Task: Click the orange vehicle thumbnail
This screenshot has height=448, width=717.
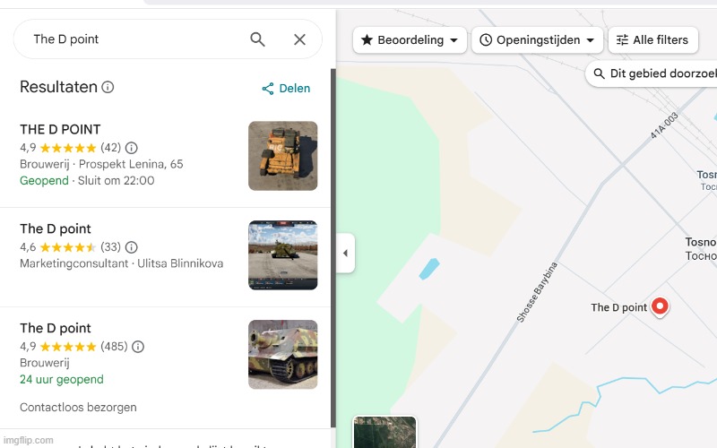Action: click(x=282, y=156)
